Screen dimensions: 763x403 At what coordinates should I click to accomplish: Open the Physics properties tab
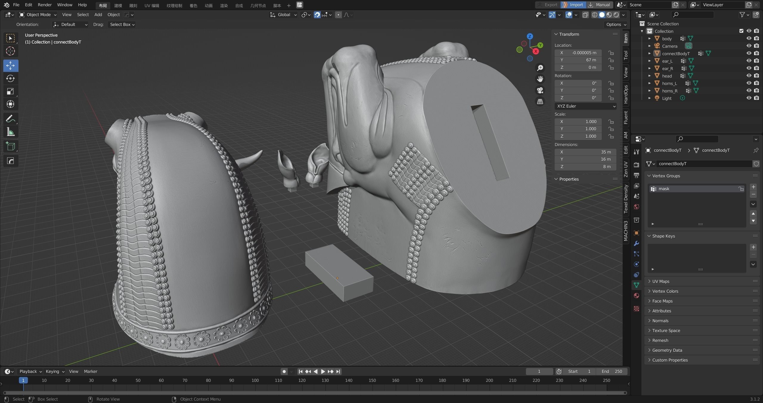[637, 264]
